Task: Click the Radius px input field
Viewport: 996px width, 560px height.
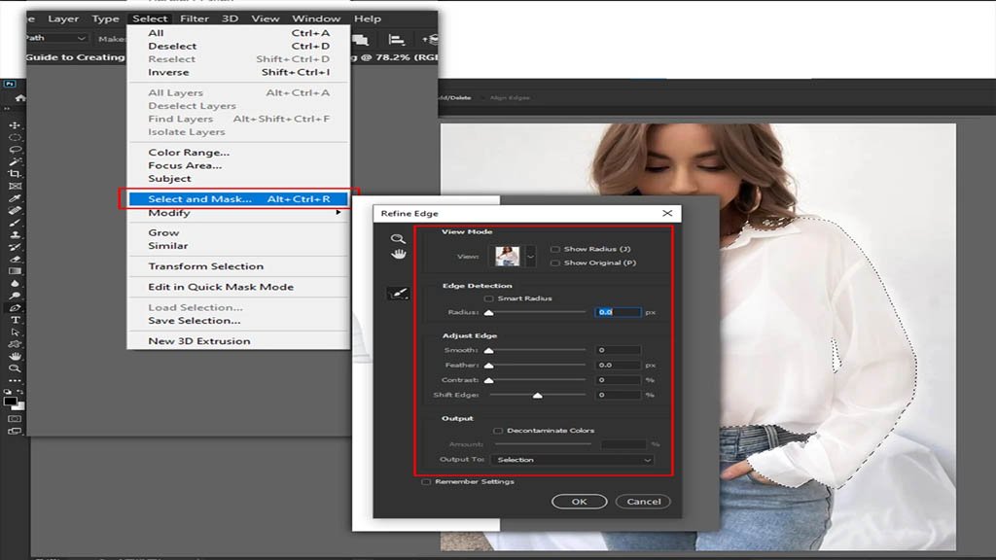Action: 618,312
